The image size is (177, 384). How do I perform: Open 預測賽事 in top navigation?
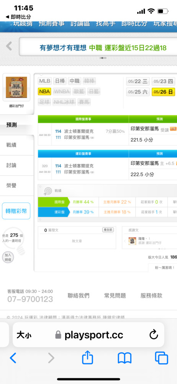click(x=52, y=24)
